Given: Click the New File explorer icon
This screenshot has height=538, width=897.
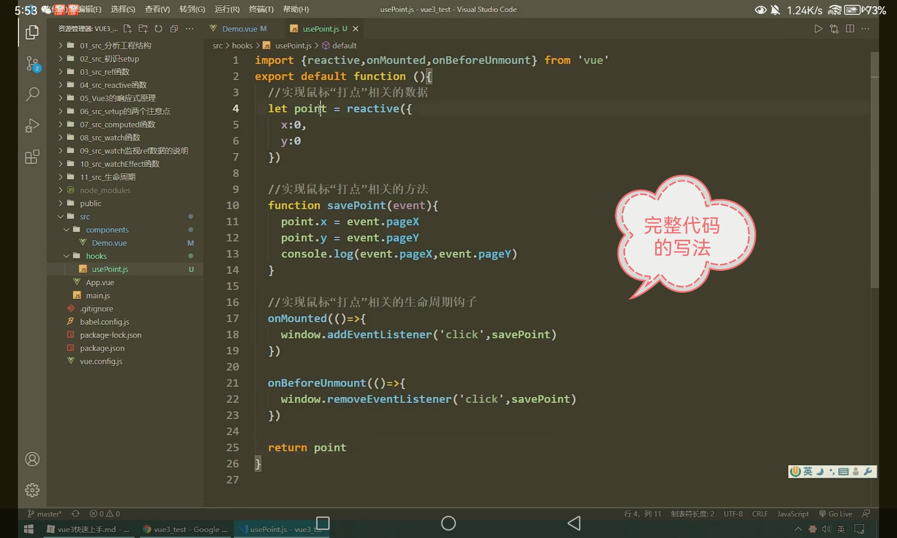Looking at the screenshot, I should click(x=127, y=29).
